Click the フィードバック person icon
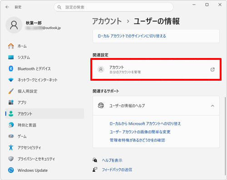This screenshot has width=227, height=180. [x=95, y=170]
